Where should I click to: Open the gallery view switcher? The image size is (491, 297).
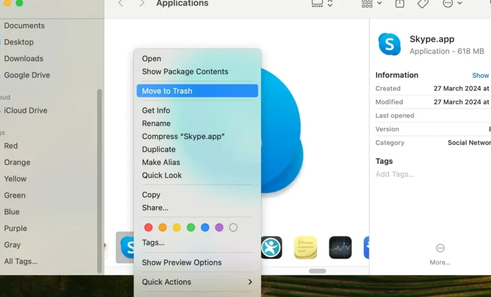pos(321,3)
